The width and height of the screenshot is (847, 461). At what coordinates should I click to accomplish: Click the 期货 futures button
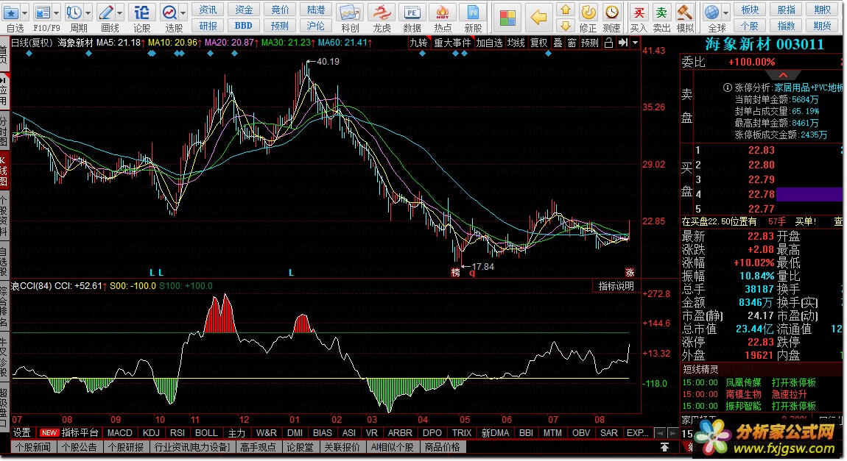tap(822, 25)
